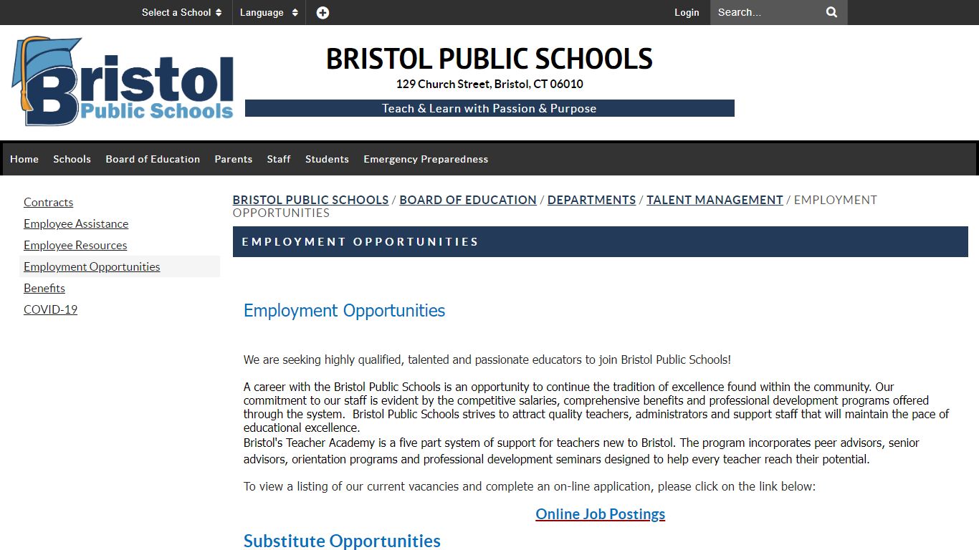
Task: Click the Substitute Opportunities heading
Action: pyautogui.click(x=342, y=541)
